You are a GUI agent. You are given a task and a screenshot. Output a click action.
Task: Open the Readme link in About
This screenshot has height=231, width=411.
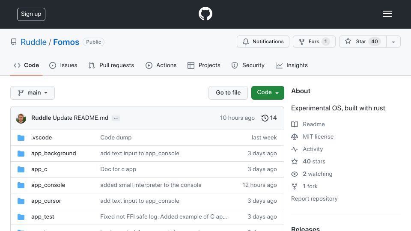tap(314, 124)
